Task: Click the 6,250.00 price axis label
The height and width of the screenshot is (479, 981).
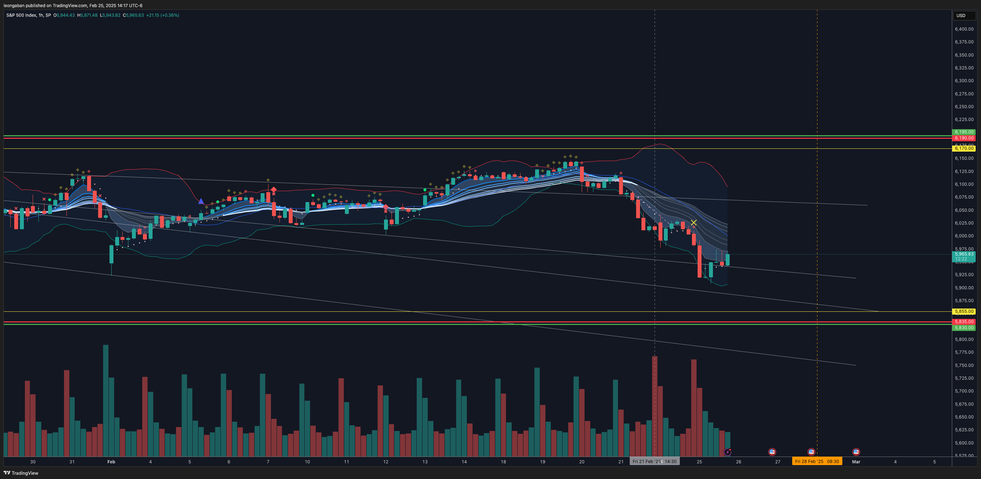Action: tap(964, 107)
